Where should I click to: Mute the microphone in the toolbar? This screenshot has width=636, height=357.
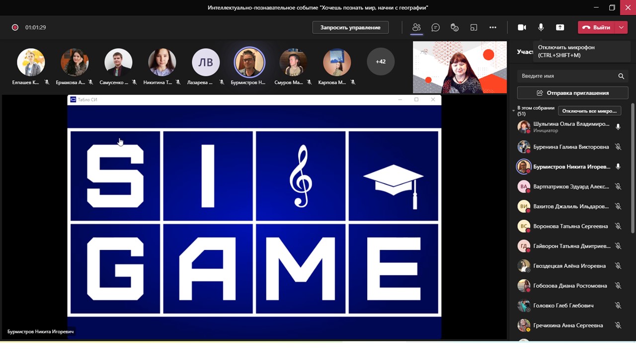[x=541, y=27]
